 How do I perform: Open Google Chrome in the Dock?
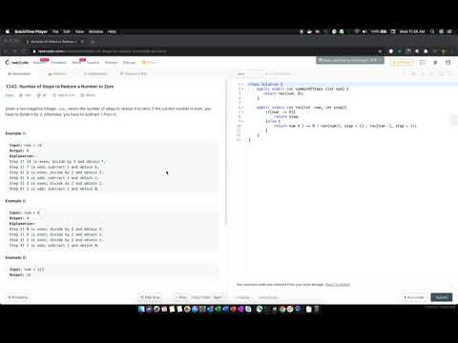pos(282,309)
